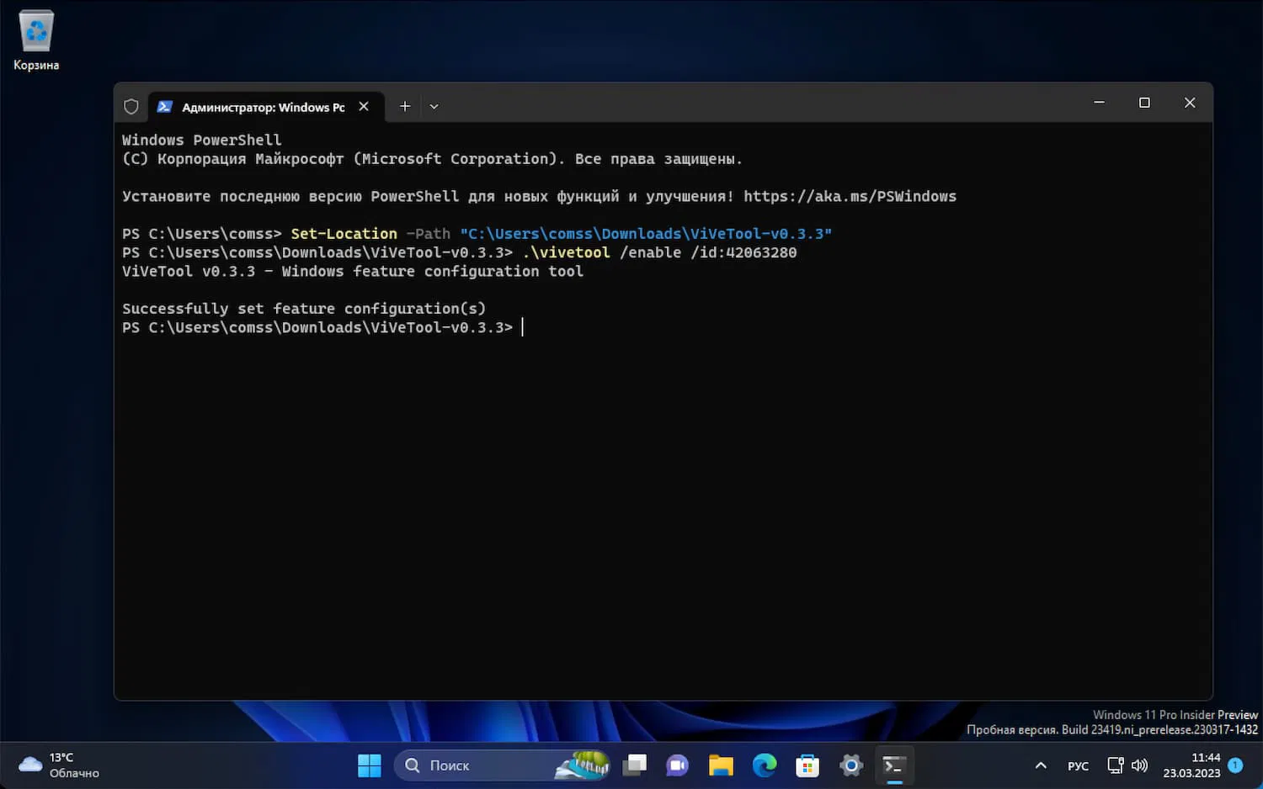1263x789 pixels.
Task: Click the search highlight illustration in taskbar
Action: (583, 765)
